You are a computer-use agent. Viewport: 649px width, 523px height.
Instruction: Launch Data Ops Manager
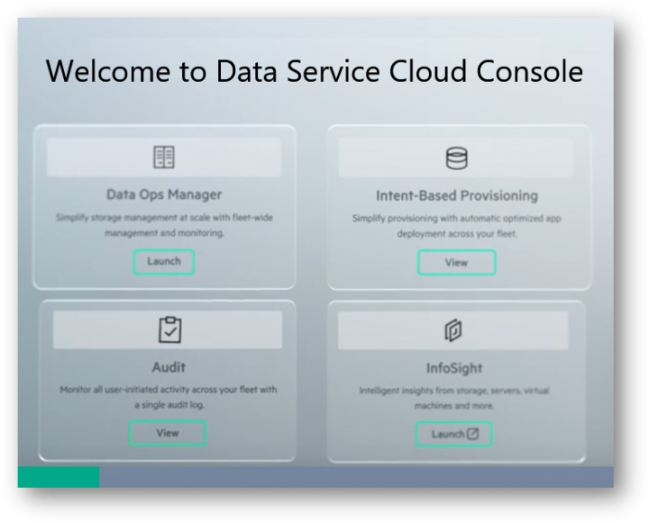click(164, 262)
